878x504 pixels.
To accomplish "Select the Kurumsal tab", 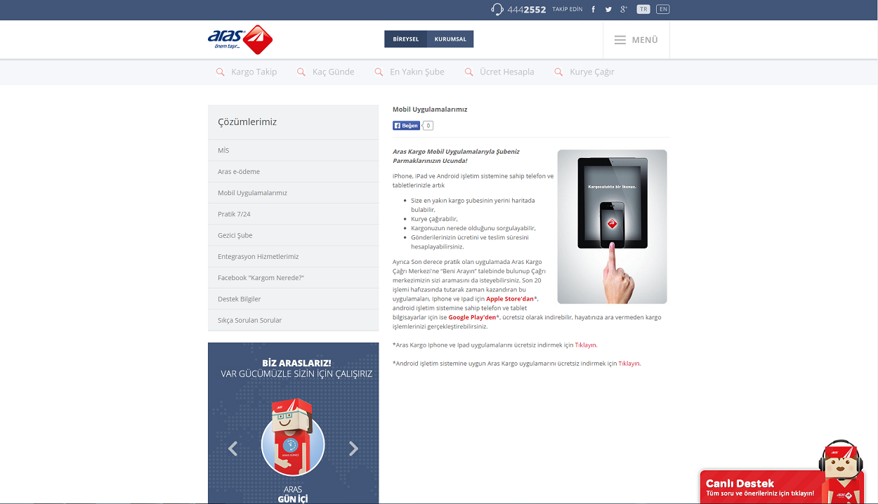I will [450, 39].
